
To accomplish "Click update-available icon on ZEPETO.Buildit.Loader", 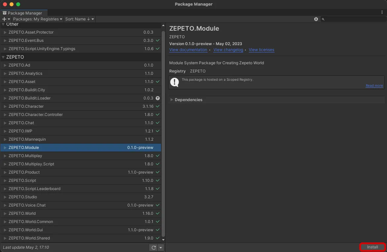I will pos(158,98).
